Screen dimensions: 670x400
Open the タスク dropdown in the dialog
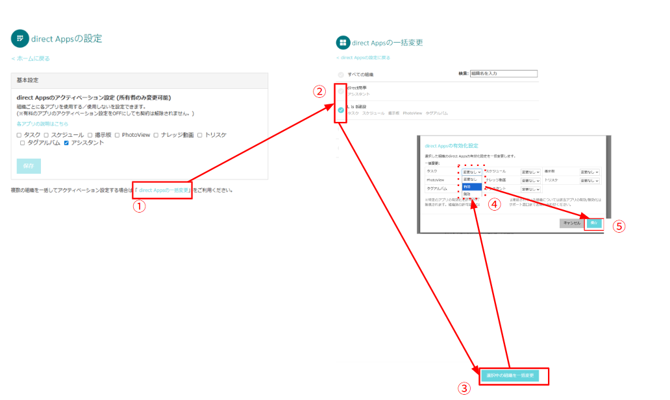coord(472,172)
